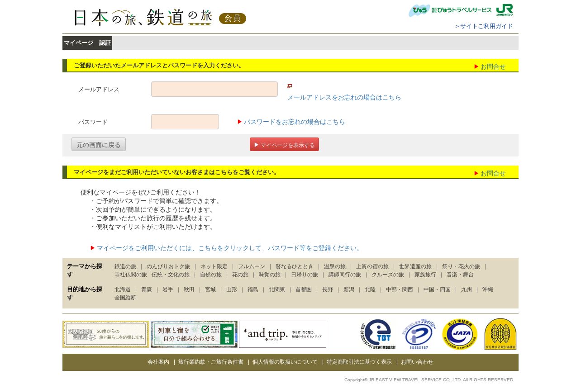Browse 温泉の旅 theme
The height and width of the screenshot is (389, 581).
[x=335, y=266]
